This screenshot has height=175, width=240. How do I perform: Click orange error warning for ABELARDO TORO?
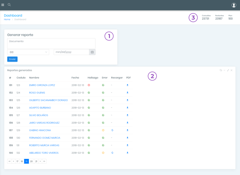click(103, 153)
